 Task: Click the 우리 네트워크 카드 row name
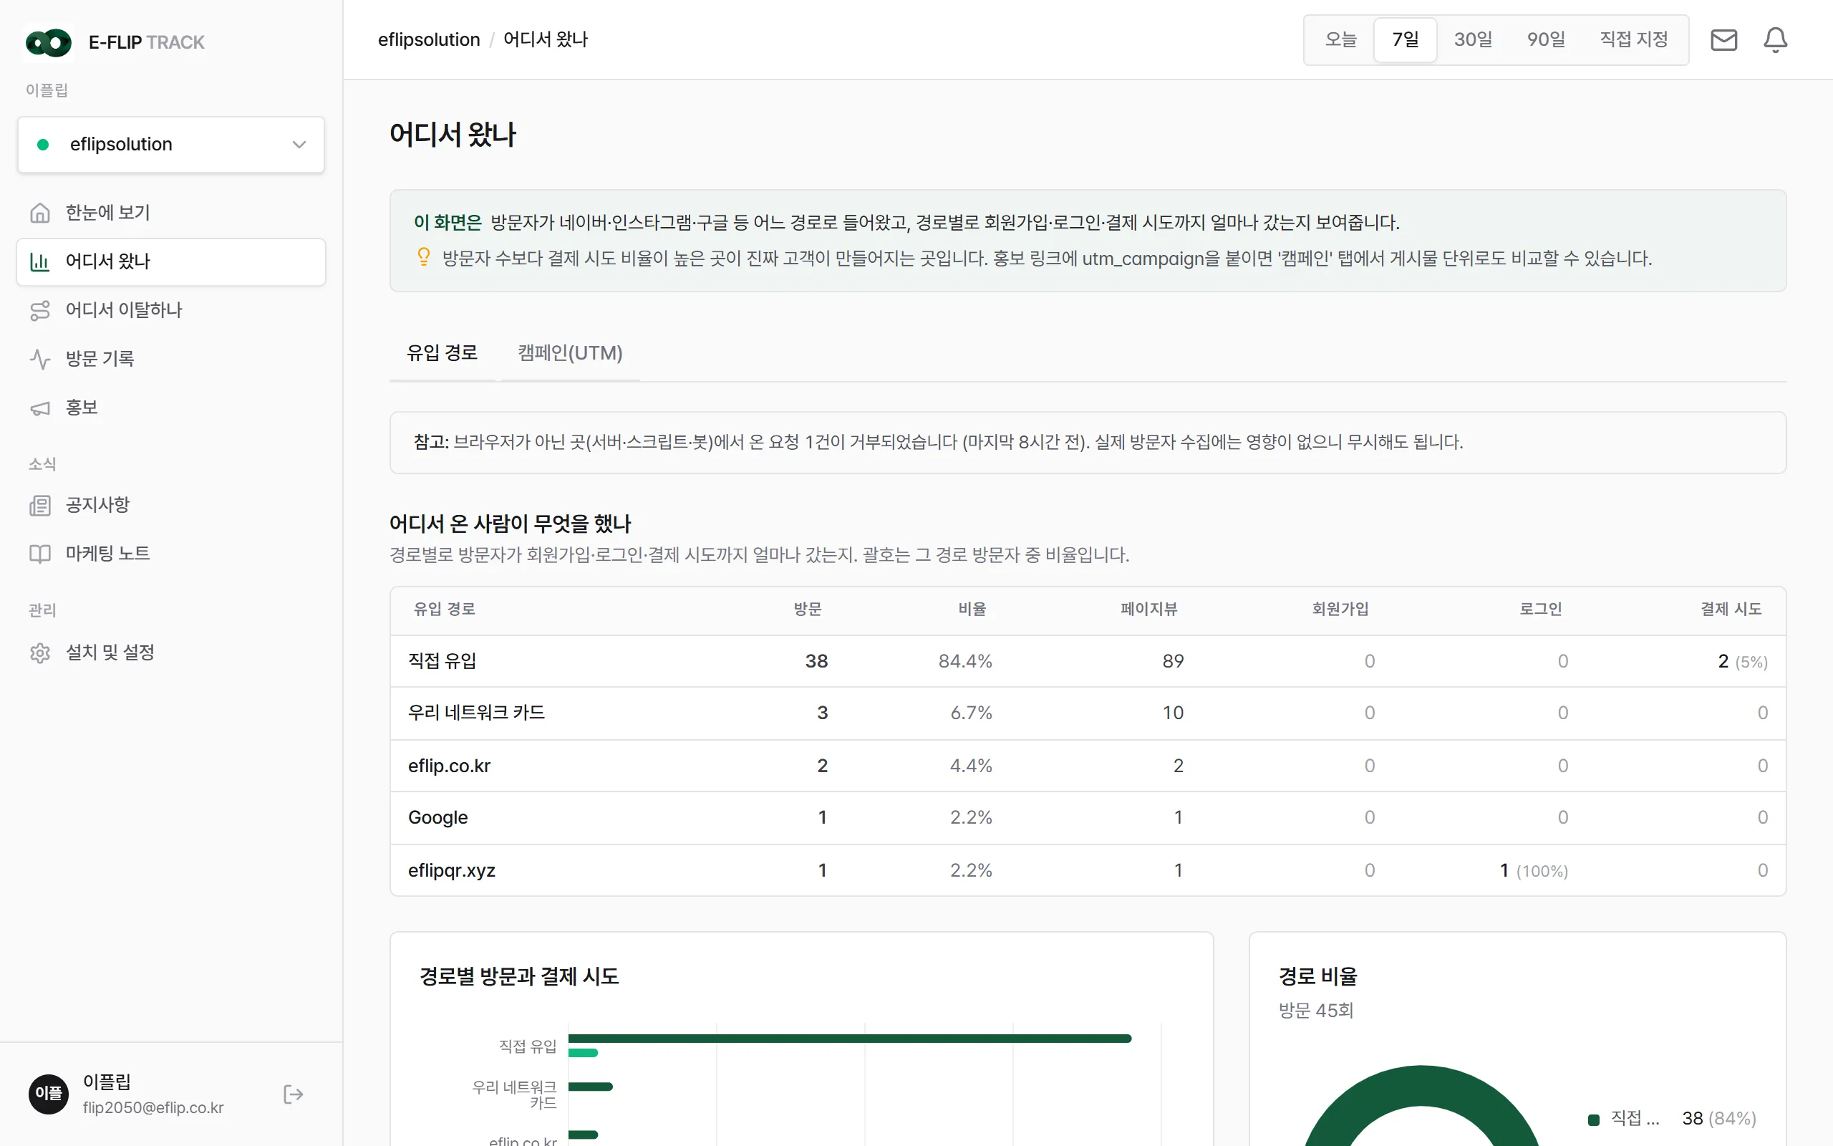[x=476, y=713]
